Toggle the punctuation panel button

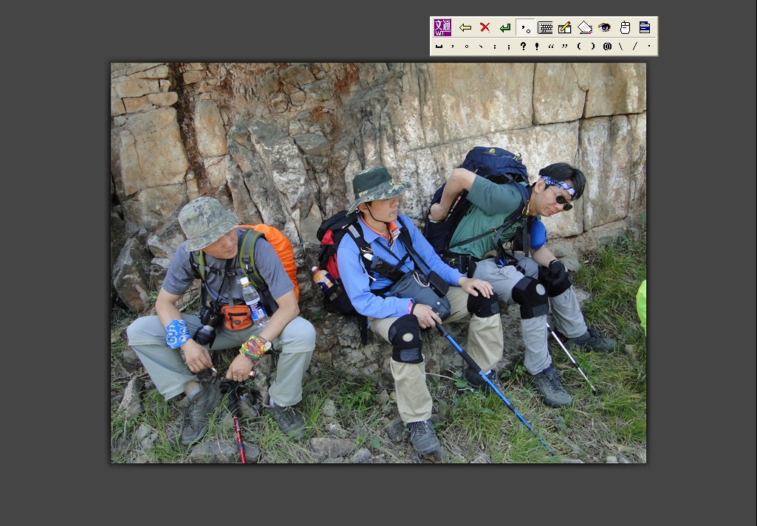[525, 27]
